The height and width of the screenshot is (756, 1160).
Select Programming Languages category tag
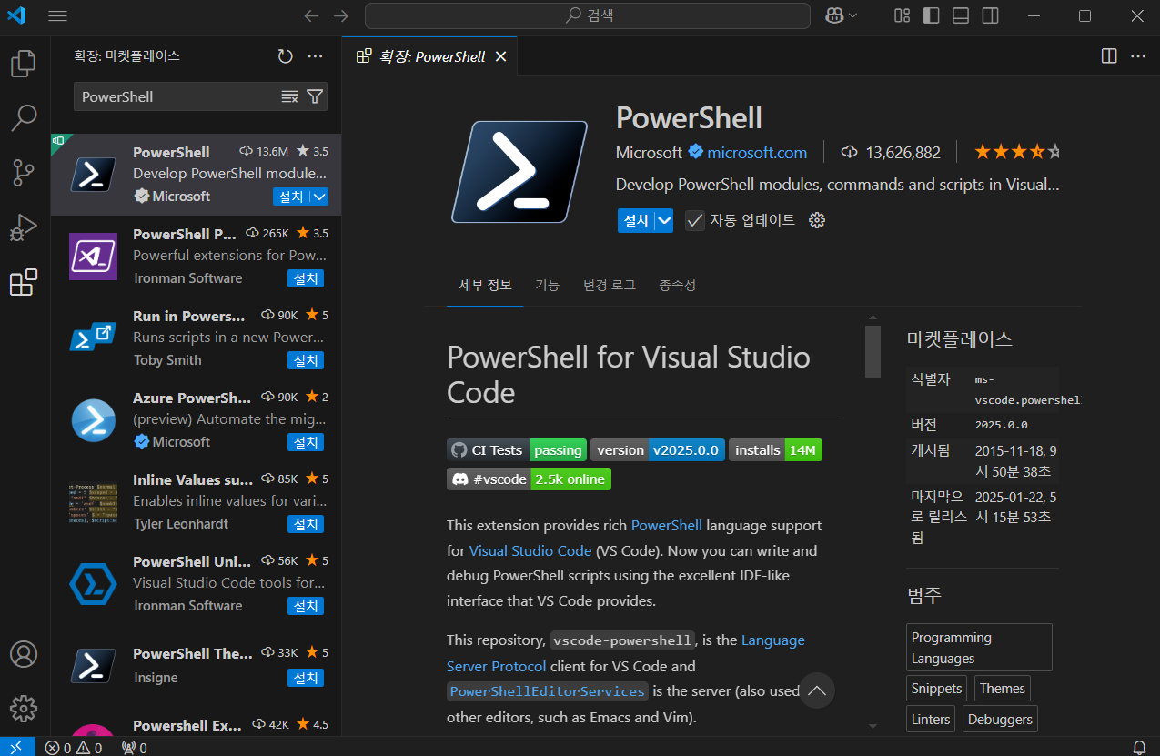click(979, 648)
